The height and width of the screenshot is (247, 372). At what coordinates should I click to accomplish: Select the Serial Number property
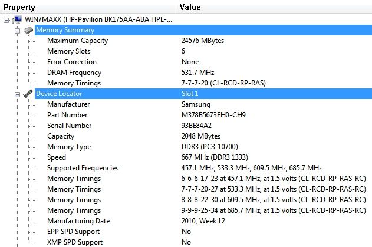coord(70,126)
